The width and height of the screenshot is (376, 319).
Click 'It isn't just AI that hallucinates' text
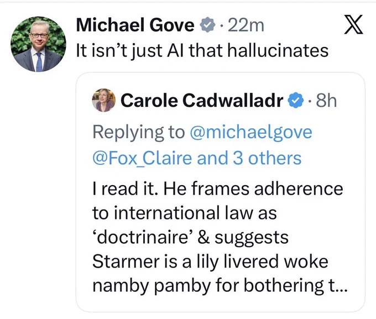(x=202, y=51)
